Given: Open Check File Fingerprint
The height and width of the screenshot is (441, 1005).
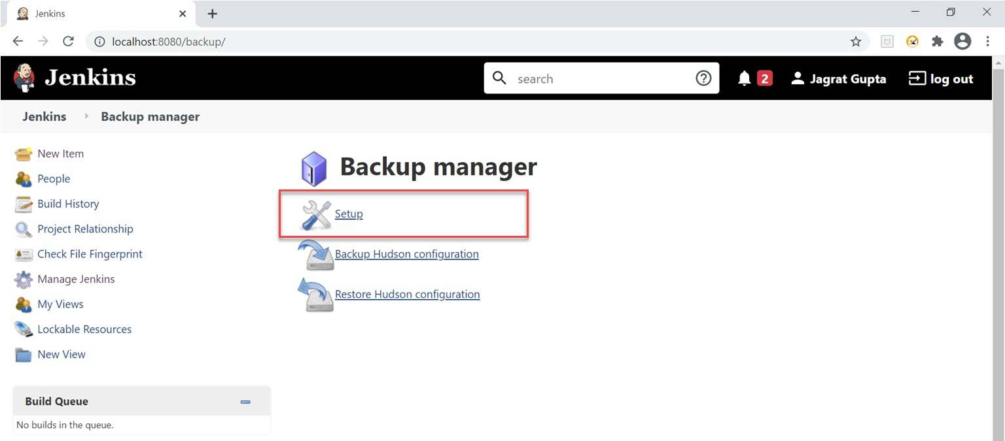Looking at the screenshot, I should coord(90,253).
